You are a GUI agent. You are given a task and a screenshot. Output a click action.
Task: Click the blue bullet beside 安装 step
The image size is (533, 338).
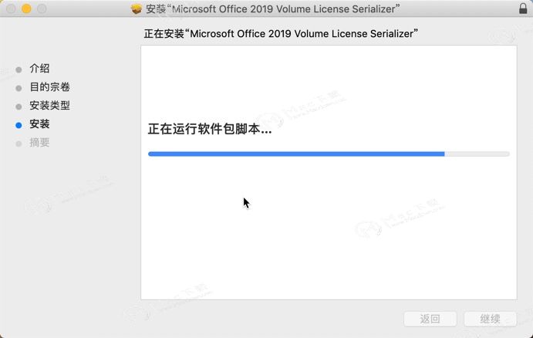click(19, 125)
